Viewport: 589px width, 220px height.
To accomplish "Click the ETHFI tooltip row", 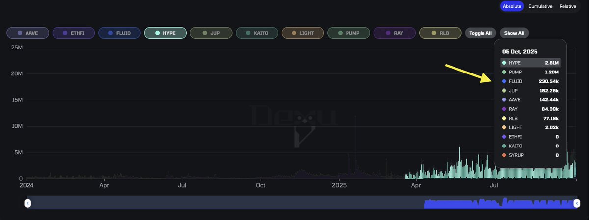I will [530, 137].
